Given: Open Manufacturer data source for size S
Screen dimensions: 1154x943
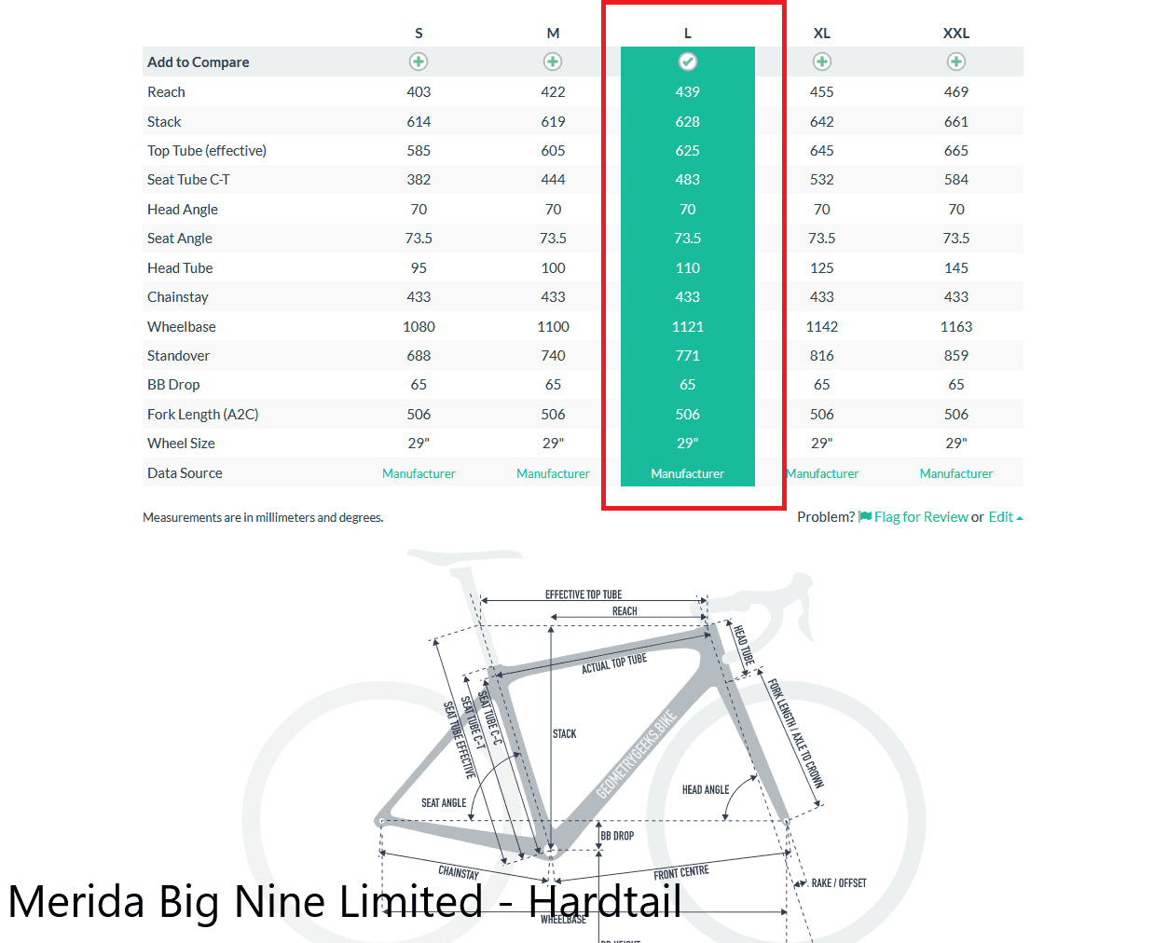Looking at the screenshot, I should click(x=419, y=473).
